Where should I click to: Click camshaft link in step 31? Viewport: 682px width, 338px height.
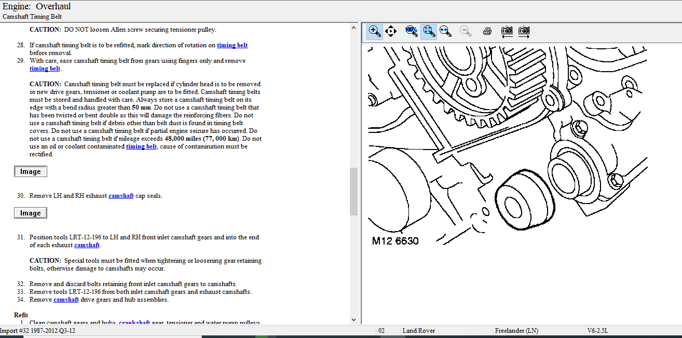point(87,245)
